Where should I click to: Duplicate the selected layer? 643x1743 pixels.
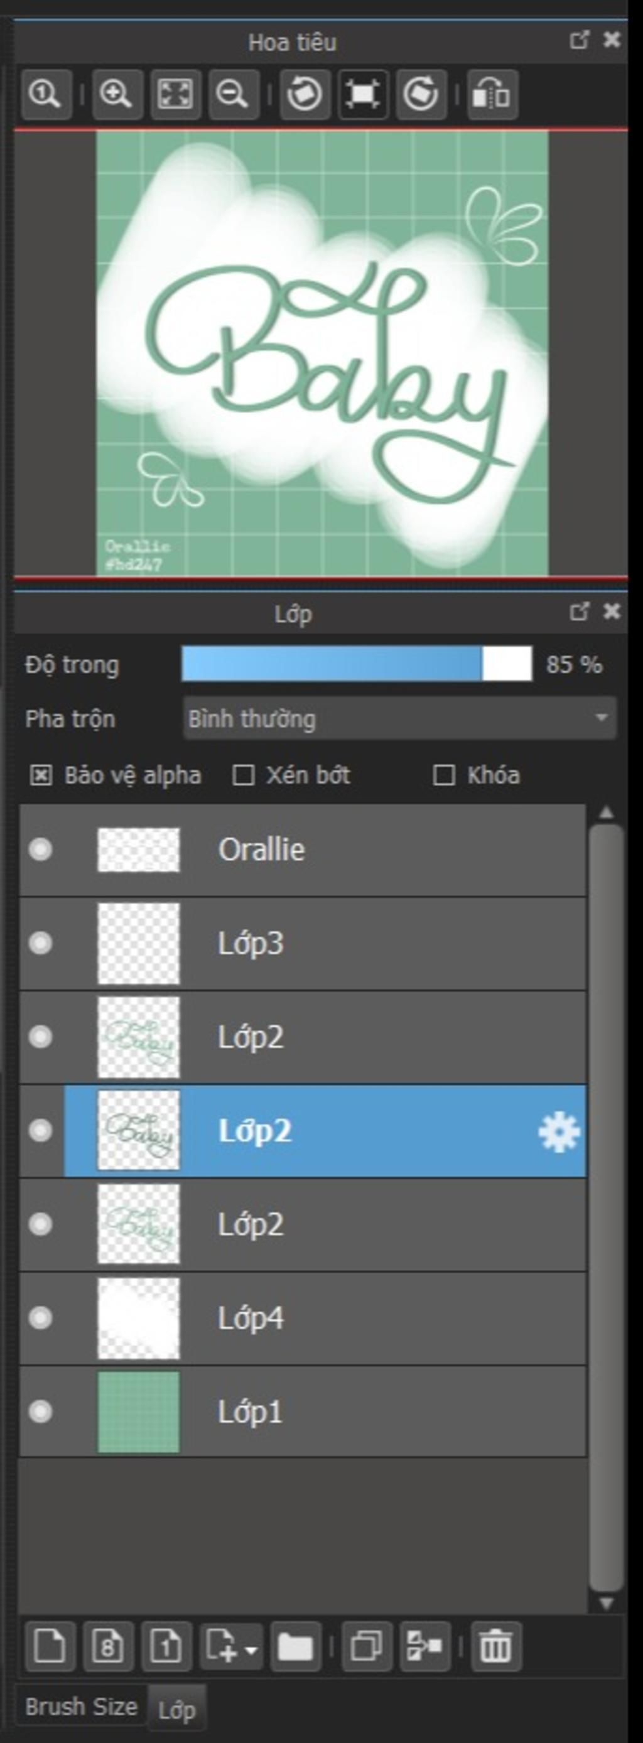tap(366, 1645)
